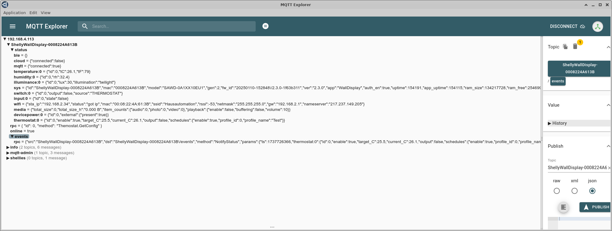This screenshot has height=231, width=612.
Task: Delete retained topic with trash icon
Action: coord(575,47)
